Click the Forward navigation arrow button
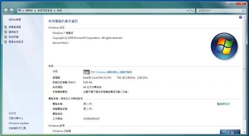This screenshot has height=136, width=249. pyautogui.click(x=11, y=11)
